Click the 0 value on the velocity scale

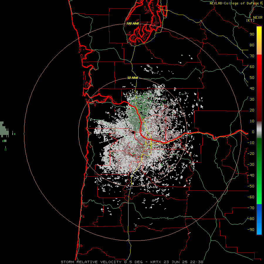[253, 132]
